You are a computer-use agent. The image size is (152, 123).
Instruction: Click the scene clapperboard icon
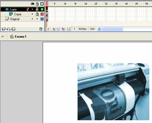pos(12,36)
